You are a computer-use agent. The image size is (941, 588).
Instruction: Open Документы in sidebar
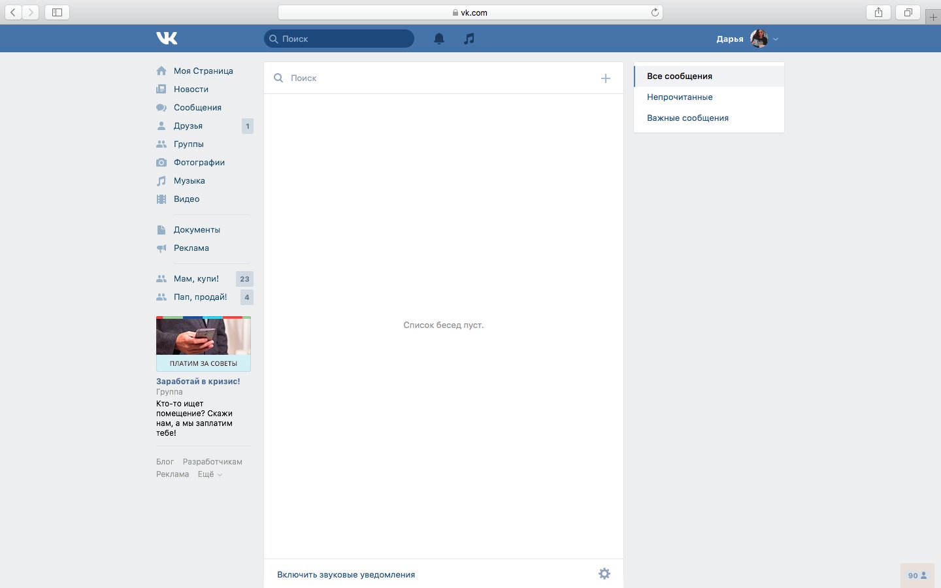(197, 229)
